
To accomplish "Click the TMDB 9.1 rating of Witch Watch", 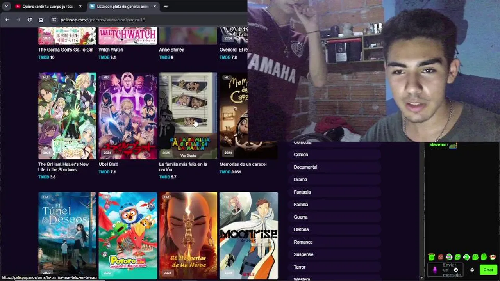I will click(x=107, y=57).
